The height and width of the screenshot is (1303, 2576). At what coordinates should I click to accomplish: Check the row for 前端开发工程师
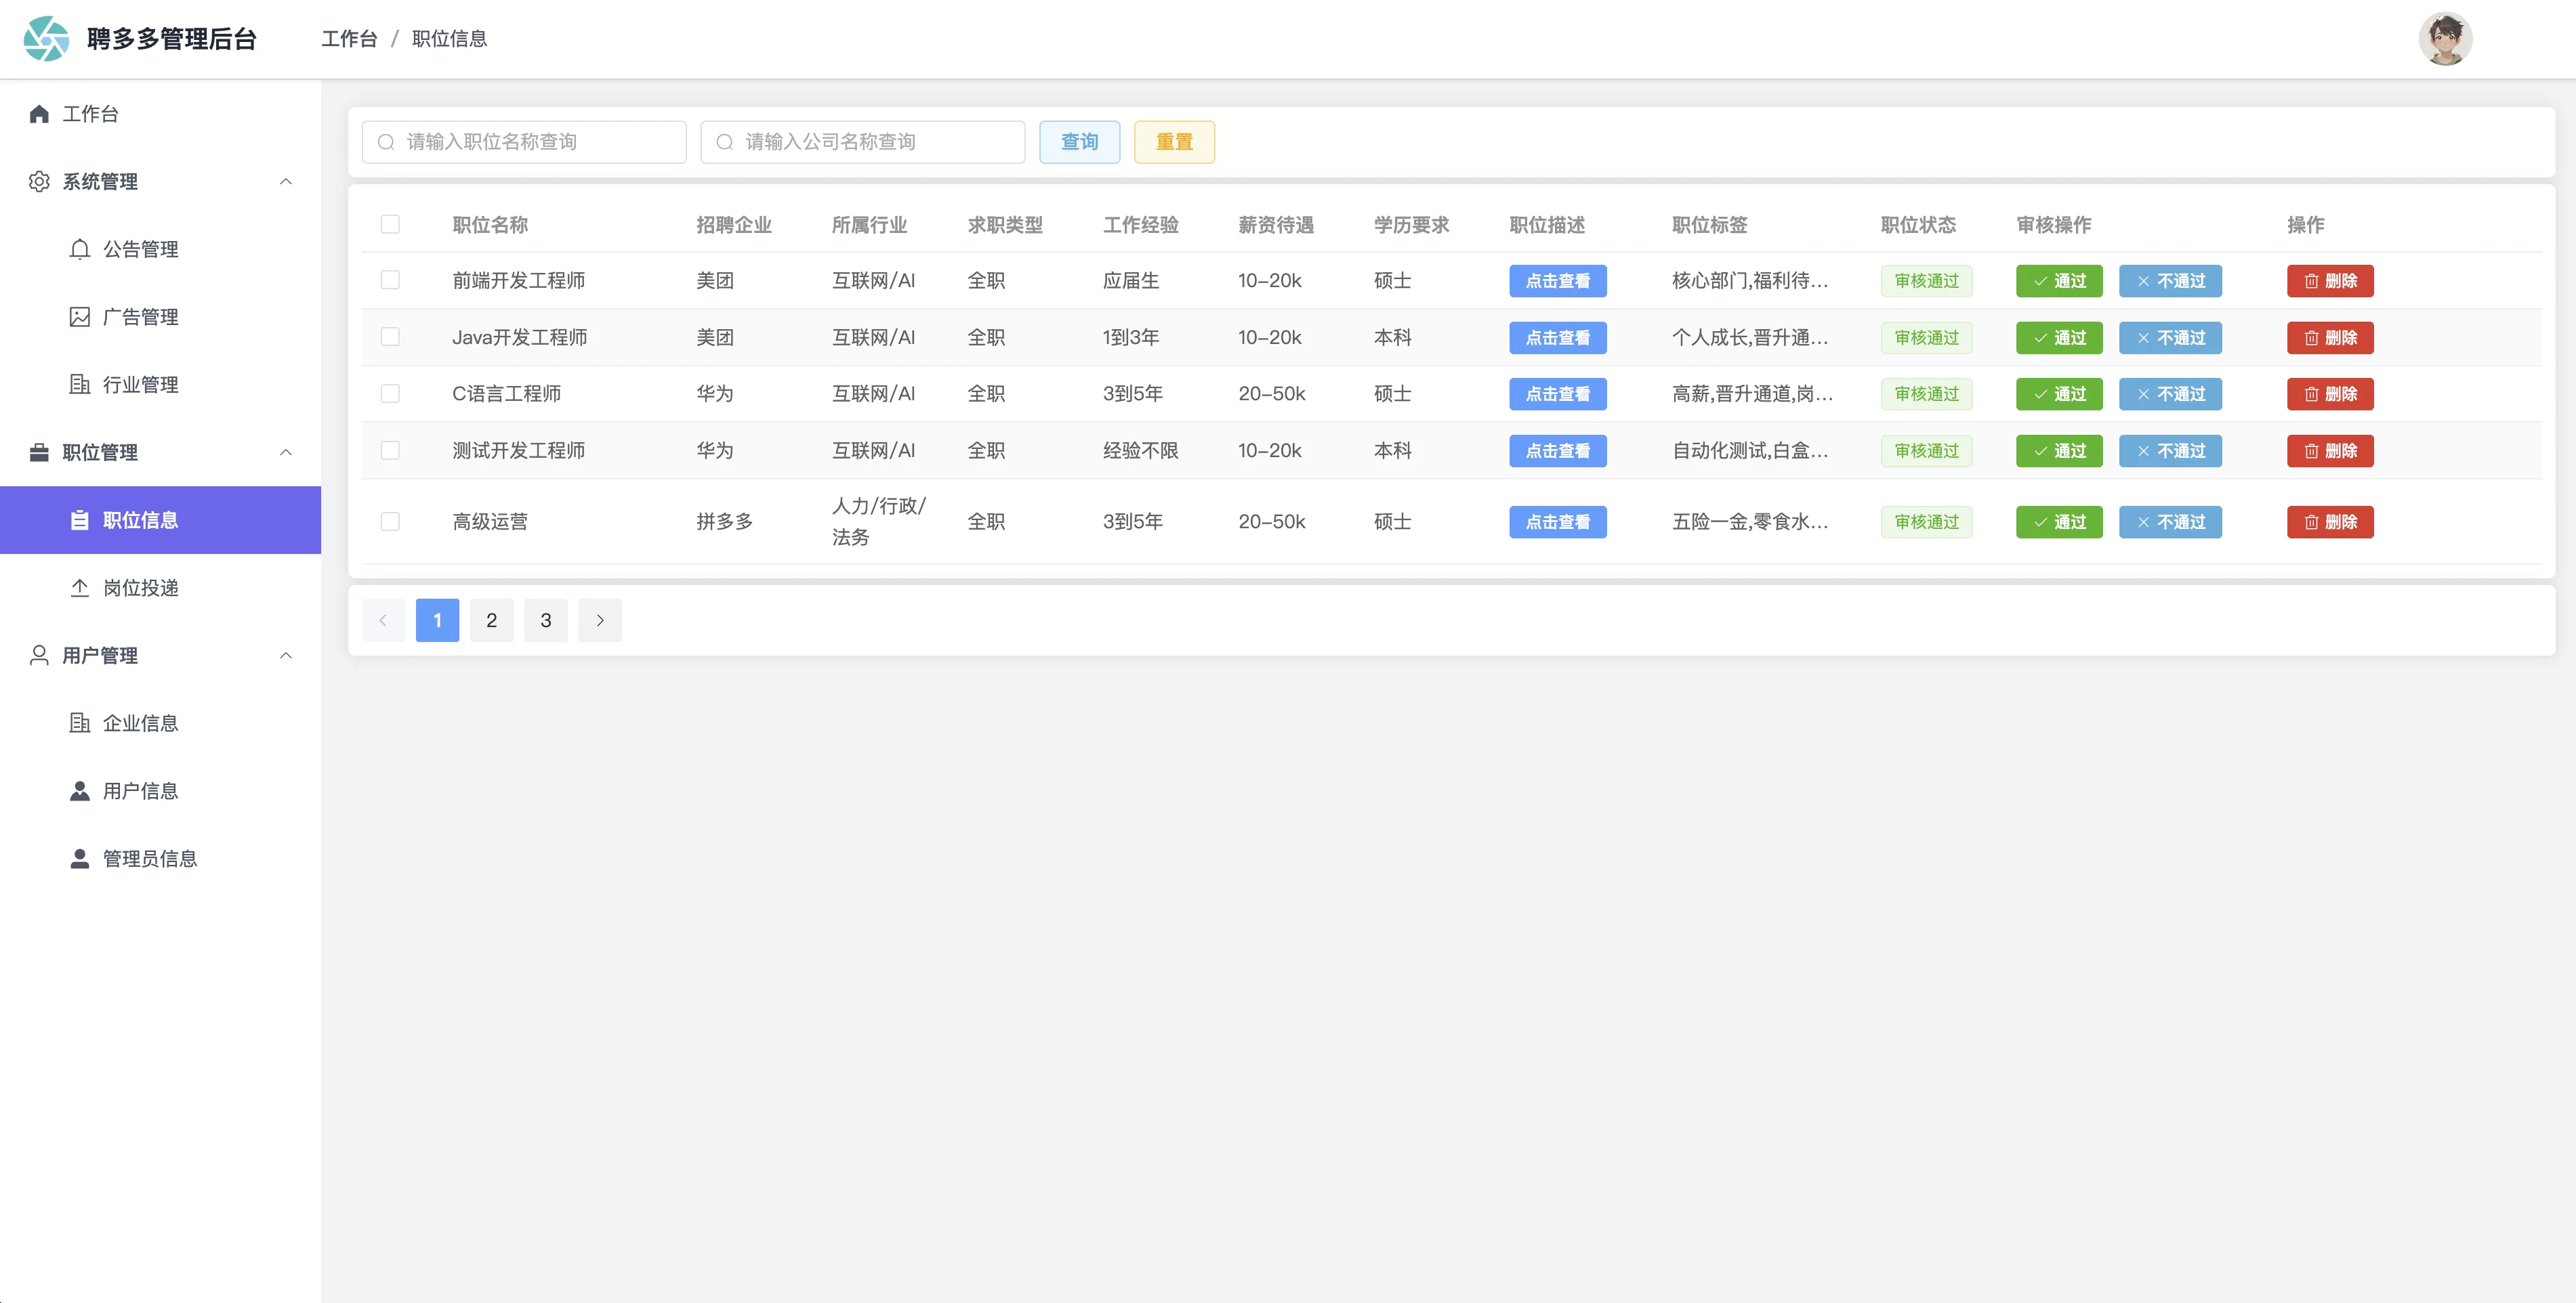[390, 280]
